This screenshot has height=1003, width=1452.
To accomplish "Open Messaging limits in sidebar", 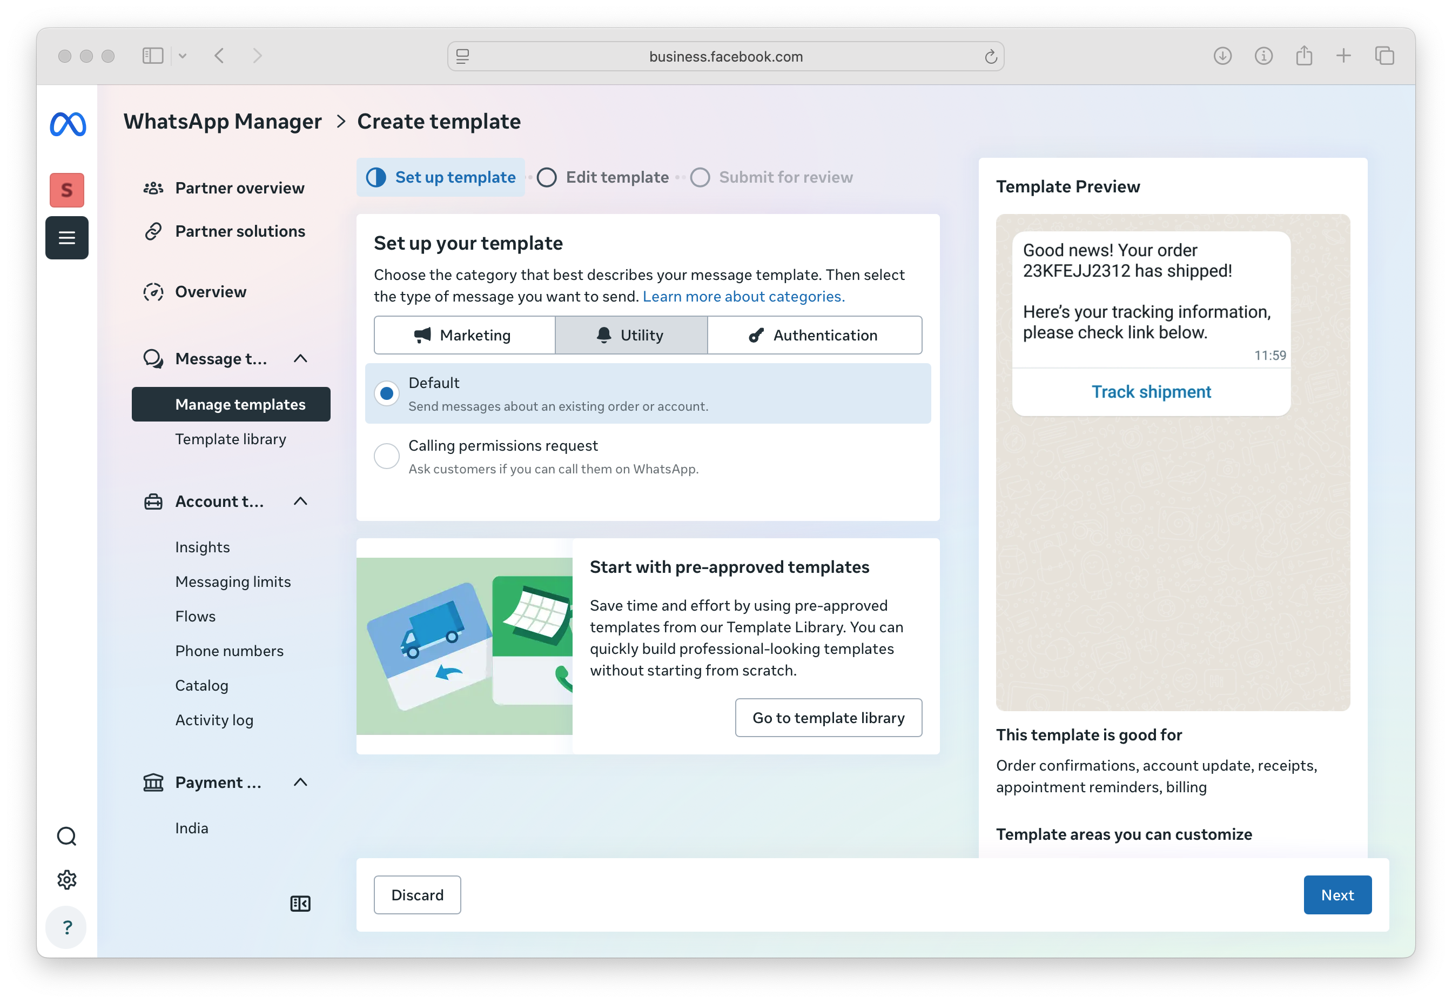I will [x=233, y=581].
